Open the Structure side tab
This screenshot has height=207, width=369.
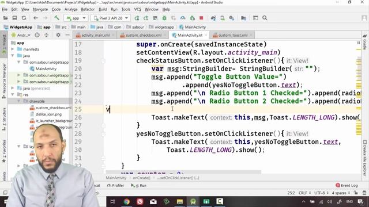(4, 119)
